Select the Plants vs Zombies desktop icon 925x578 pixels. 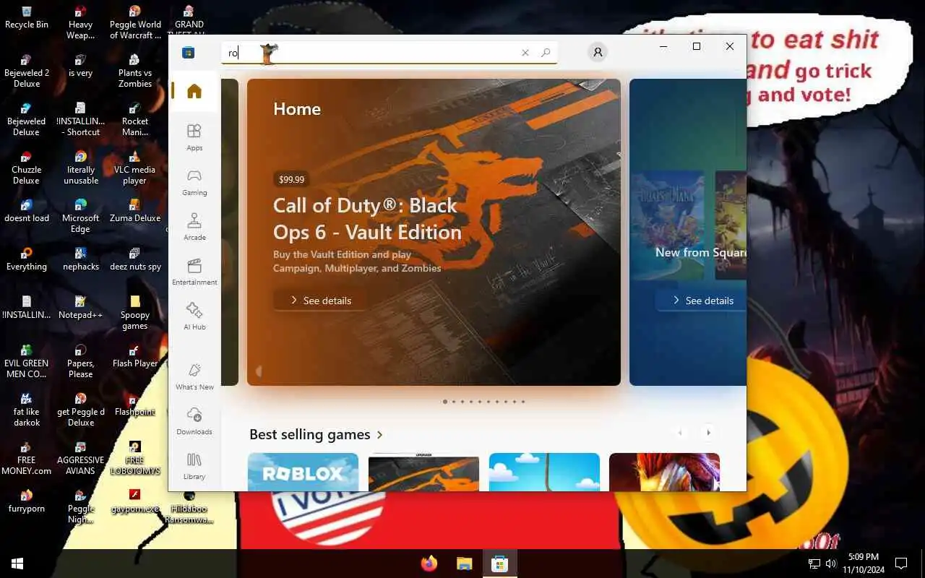click(135, 71)
